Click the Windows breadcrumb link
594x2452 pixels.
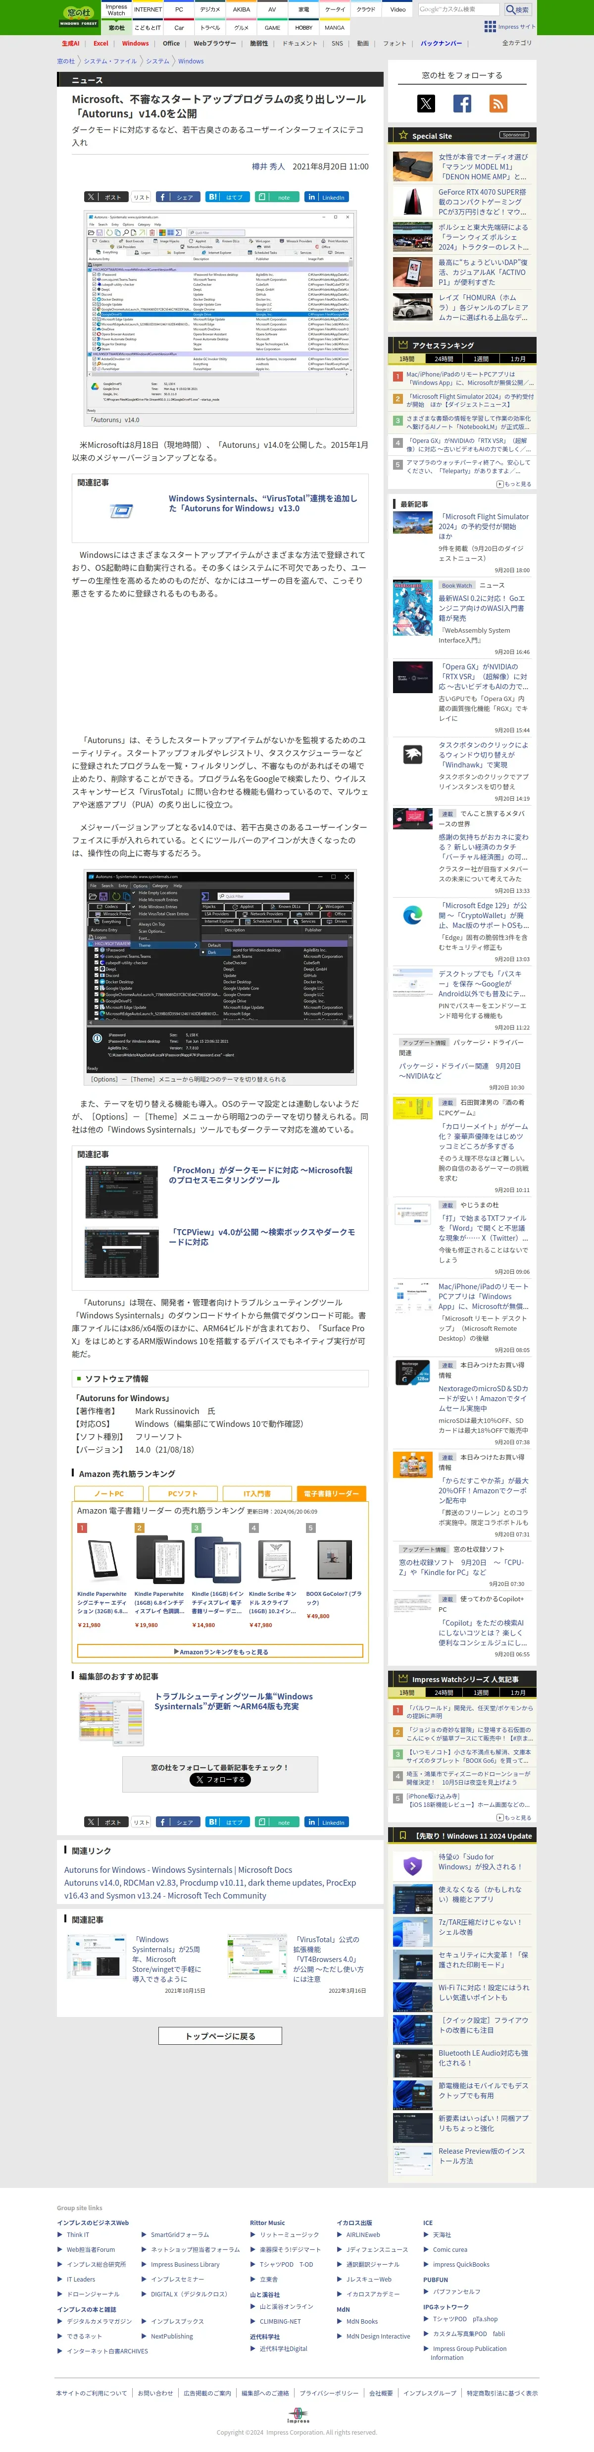[x=190, y=61]
